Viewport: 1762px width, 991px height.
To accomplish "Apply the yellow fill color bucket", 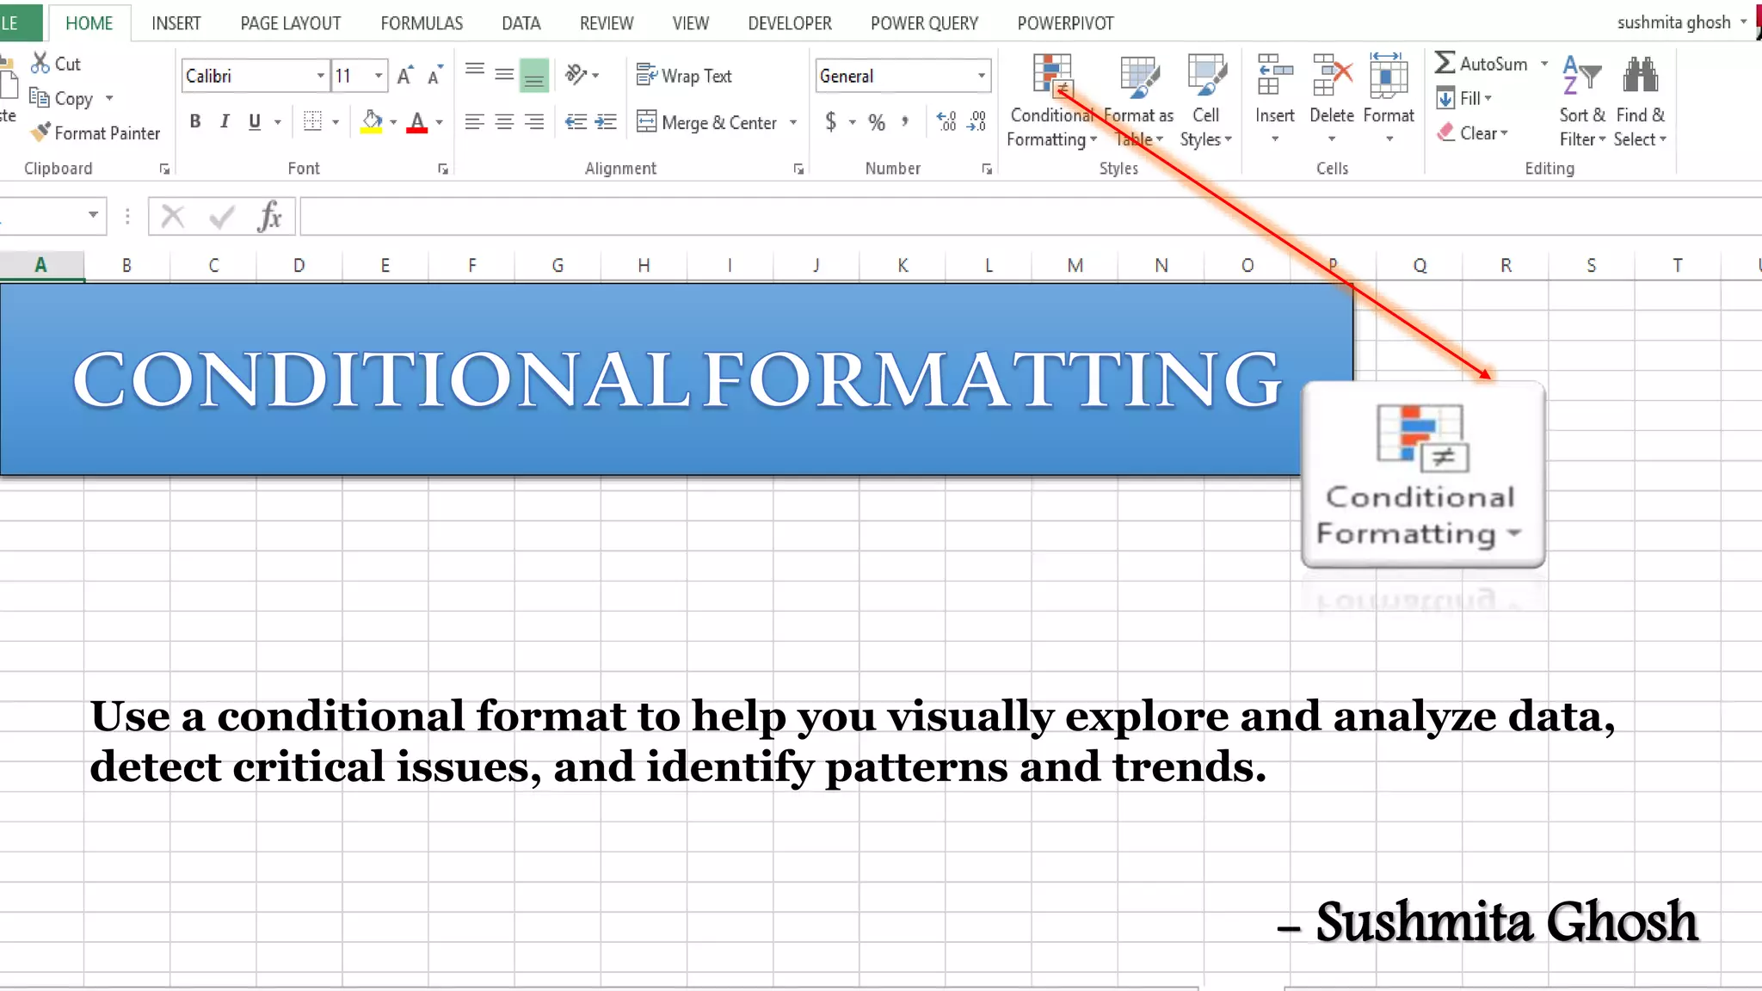I will pyautogui.click(x=372, y=121).
